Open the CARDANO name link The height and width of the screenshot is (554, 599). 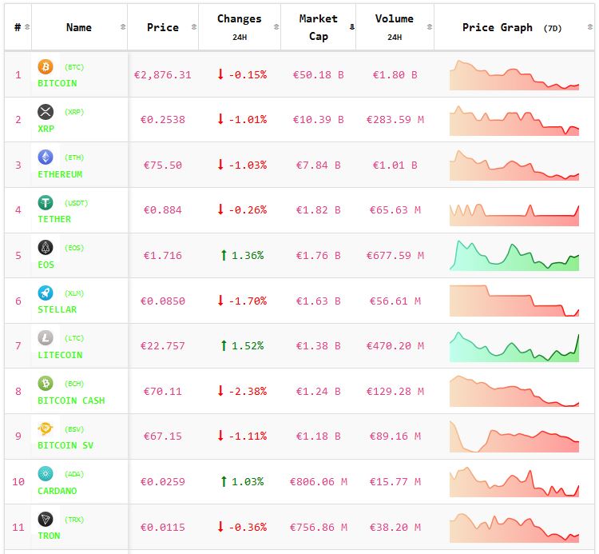(x=58, y=491)
